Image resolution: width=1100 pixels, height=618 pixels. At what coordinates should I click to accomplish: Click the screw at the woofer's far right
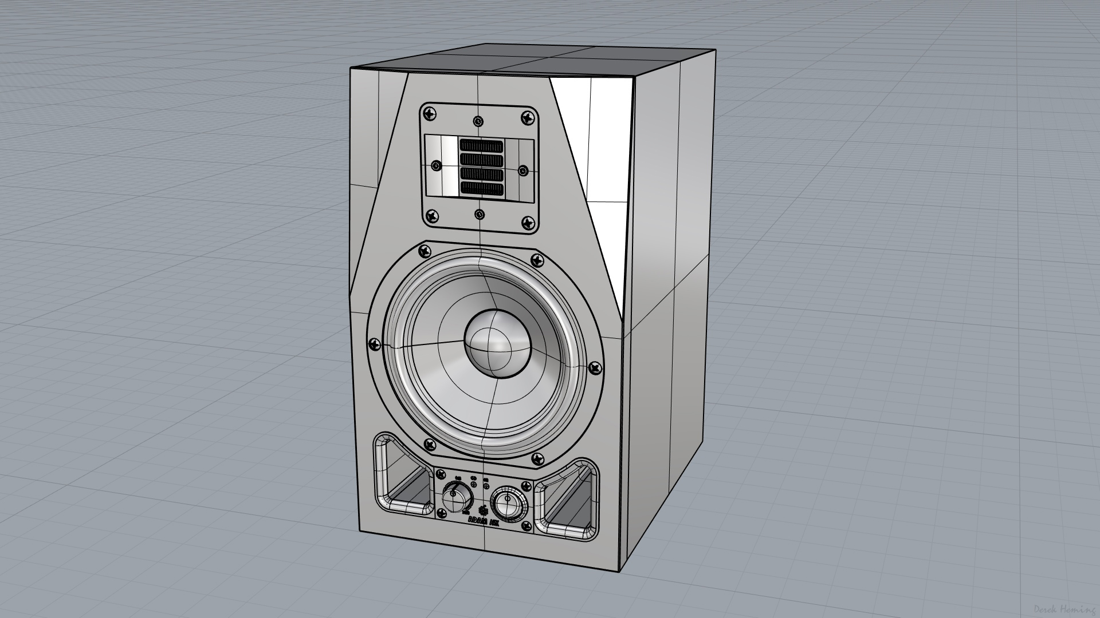(595, 367)
